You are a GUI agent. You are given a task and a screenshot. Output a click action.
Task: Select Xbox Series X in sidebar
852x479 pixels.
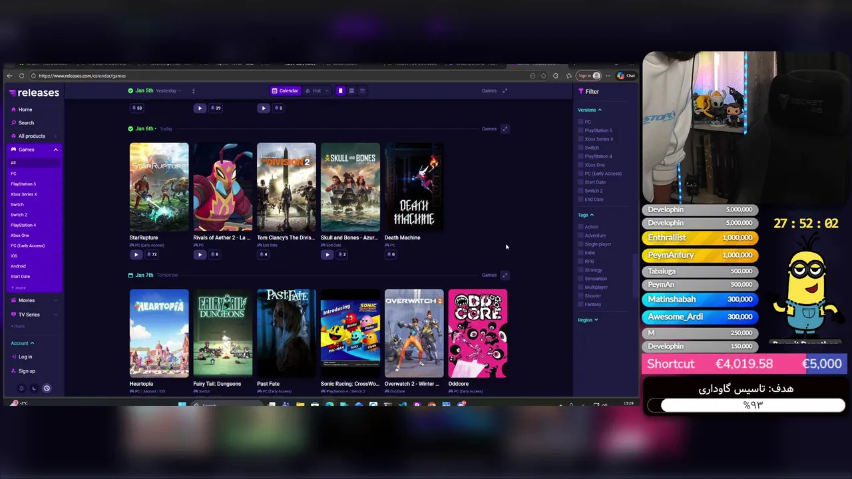24,194
